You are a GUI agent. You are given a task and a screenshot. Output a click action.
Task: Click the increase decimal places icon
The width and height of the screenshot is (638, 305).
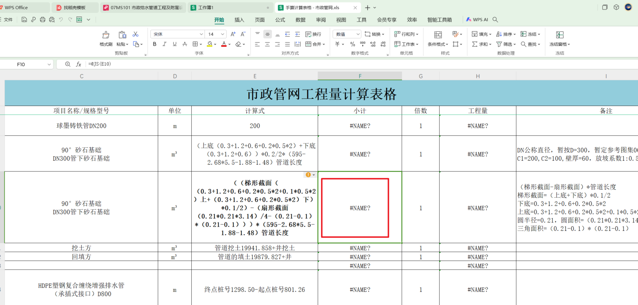(373, 44)
